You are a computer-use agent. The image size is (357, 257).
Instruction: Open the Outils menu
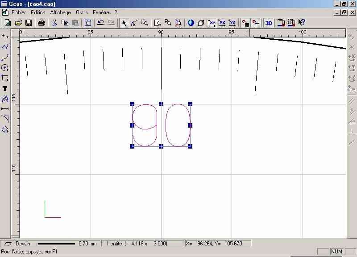[x=82, y=12]
